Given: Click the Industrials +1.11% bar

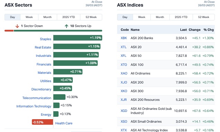Looking at the screenshot, I should click(x=76, y=55).
